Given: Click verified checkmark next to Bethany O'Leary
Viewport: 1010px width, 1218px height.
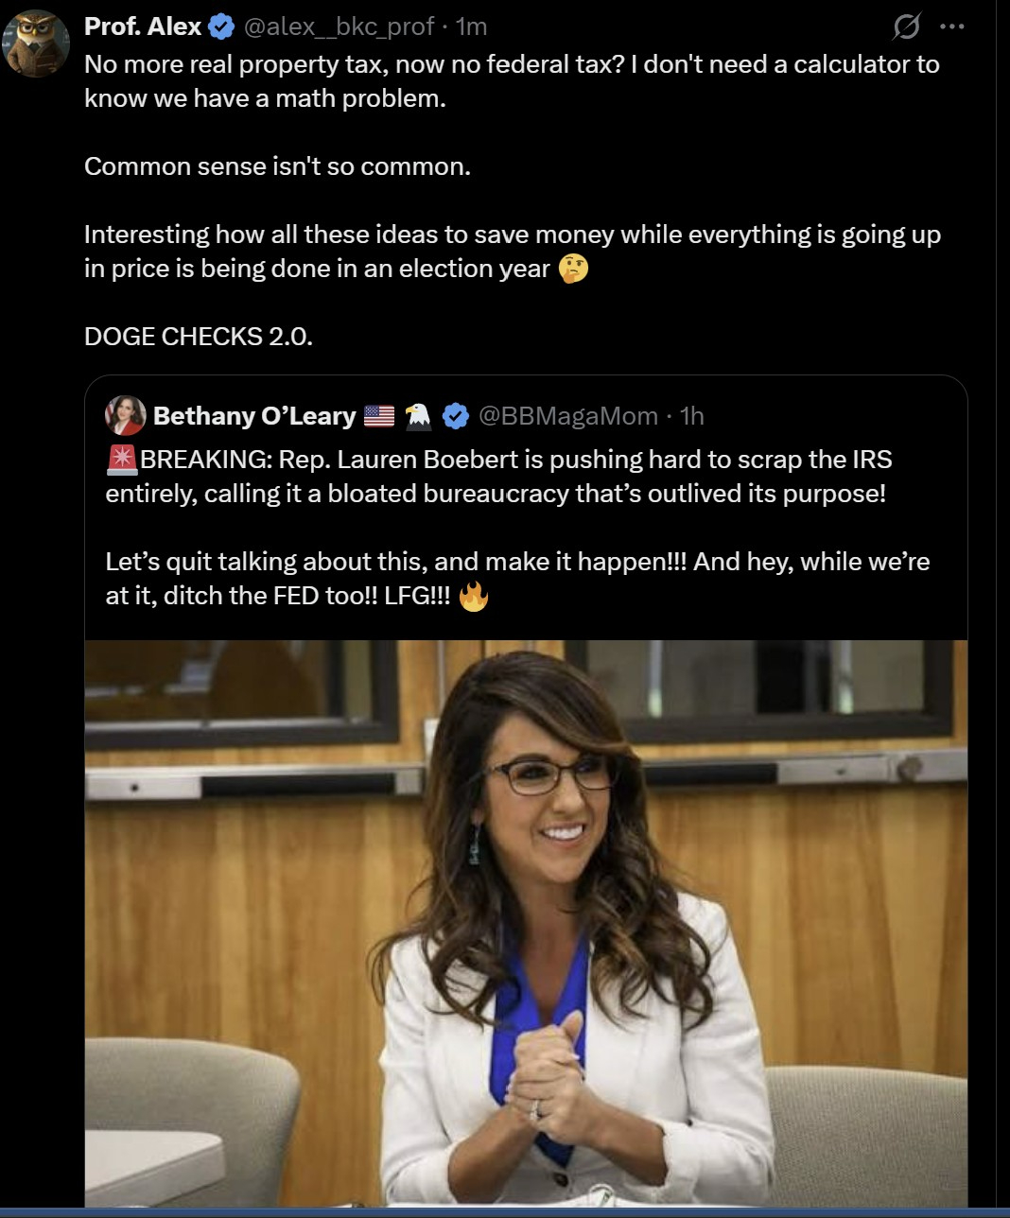Looking at the screenshot, I should coord(456,416).
